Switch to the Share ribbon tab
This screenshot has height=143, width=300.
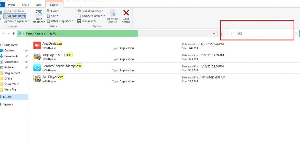(25, 5)
